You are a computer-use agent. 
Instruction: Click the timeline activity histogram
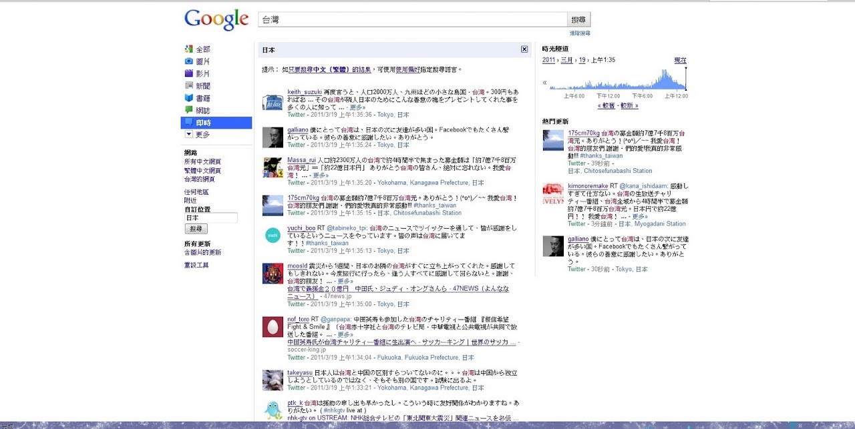[x=618, y=79]
